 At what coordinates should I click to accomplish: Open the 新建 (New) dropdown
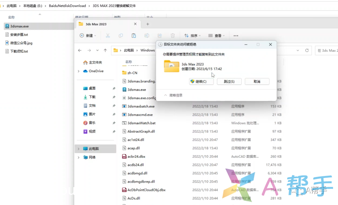88,35
